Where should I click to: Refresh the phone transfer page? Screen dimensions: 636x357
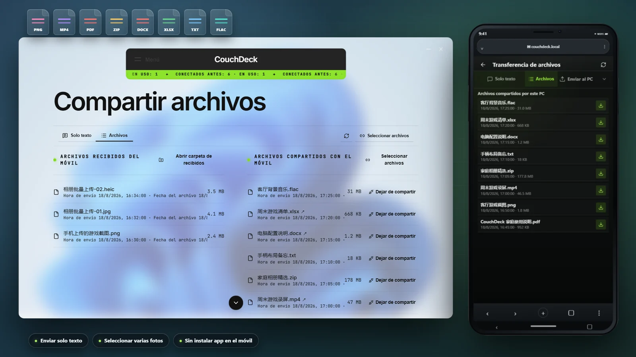603,65
